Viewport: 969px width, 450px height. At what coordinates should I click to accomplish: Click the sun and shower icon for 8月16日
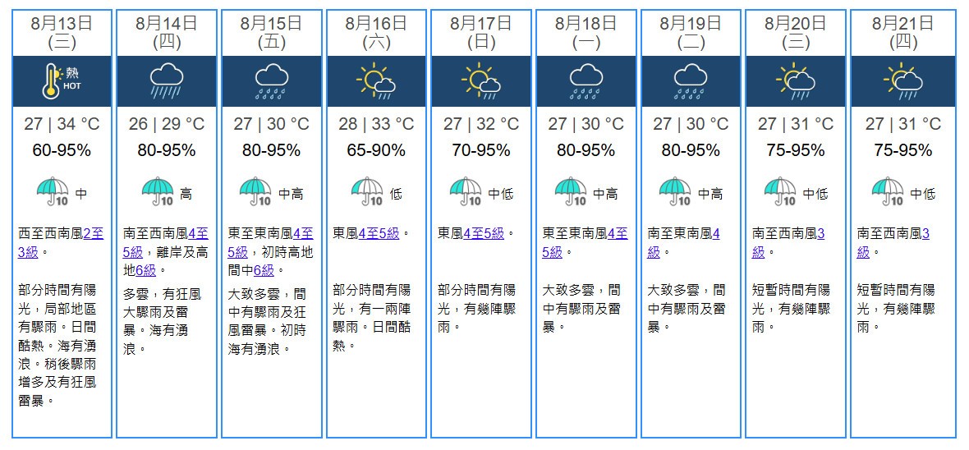coord(376,80)
